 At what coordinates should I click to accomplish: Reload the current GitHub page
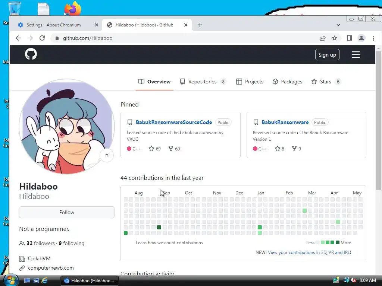click(x=42, y=38)
